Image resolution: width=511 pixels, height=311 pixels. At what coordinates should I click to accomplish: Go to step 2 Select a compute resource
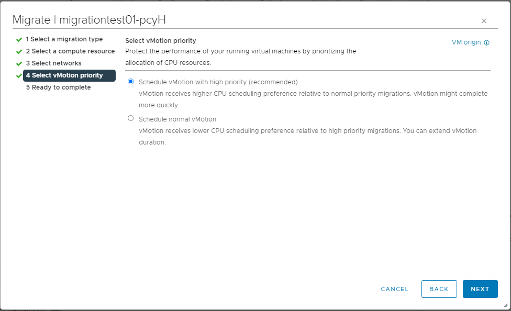tap(70, 51)
